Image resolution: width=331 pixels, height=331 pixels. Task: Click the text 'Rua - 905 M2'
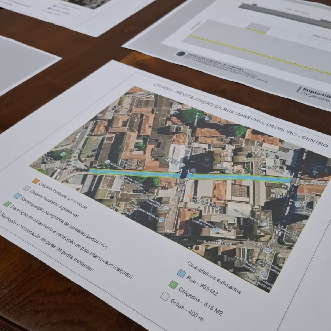point(202,285)
